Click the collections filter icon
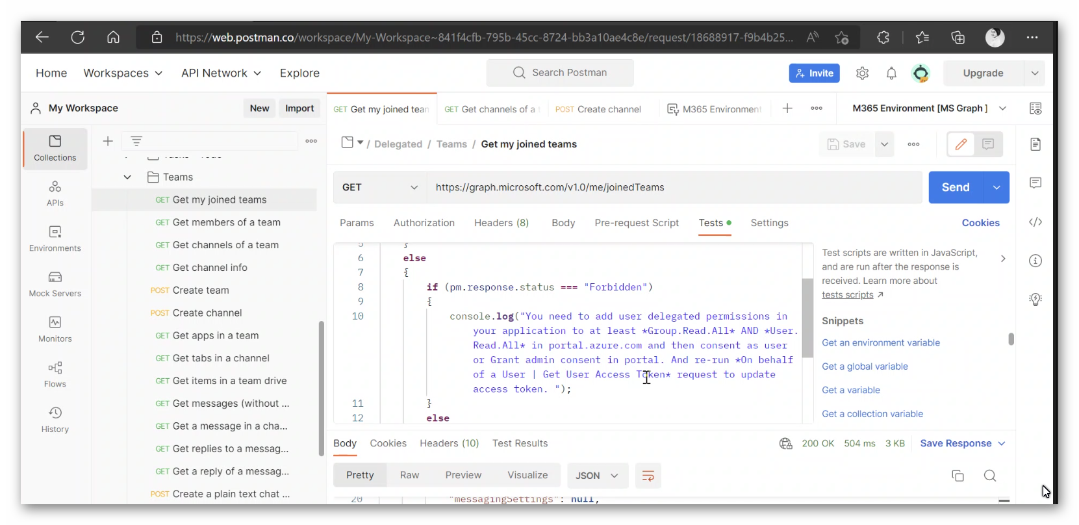Screen dimensions: 1079x525 pos(136,141)
